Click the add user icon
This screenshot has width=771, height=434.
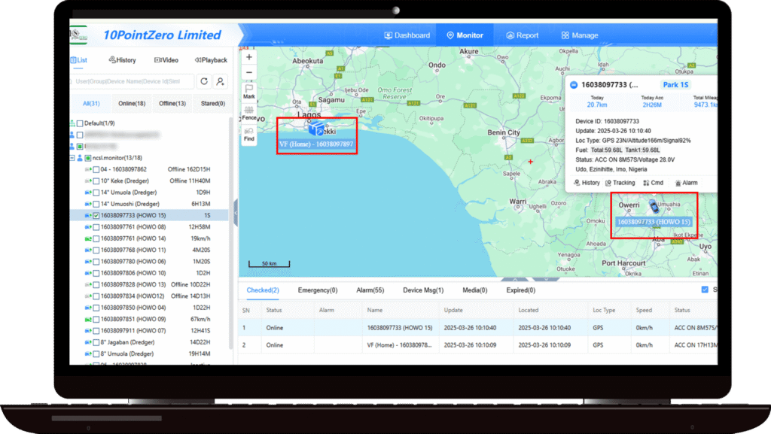coord(221,81)
